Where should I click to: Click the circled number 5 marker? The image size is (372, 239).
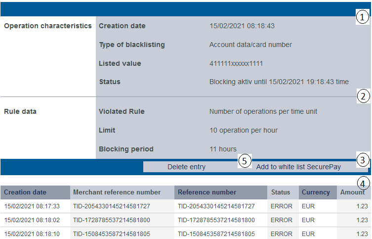pos(244,160)
